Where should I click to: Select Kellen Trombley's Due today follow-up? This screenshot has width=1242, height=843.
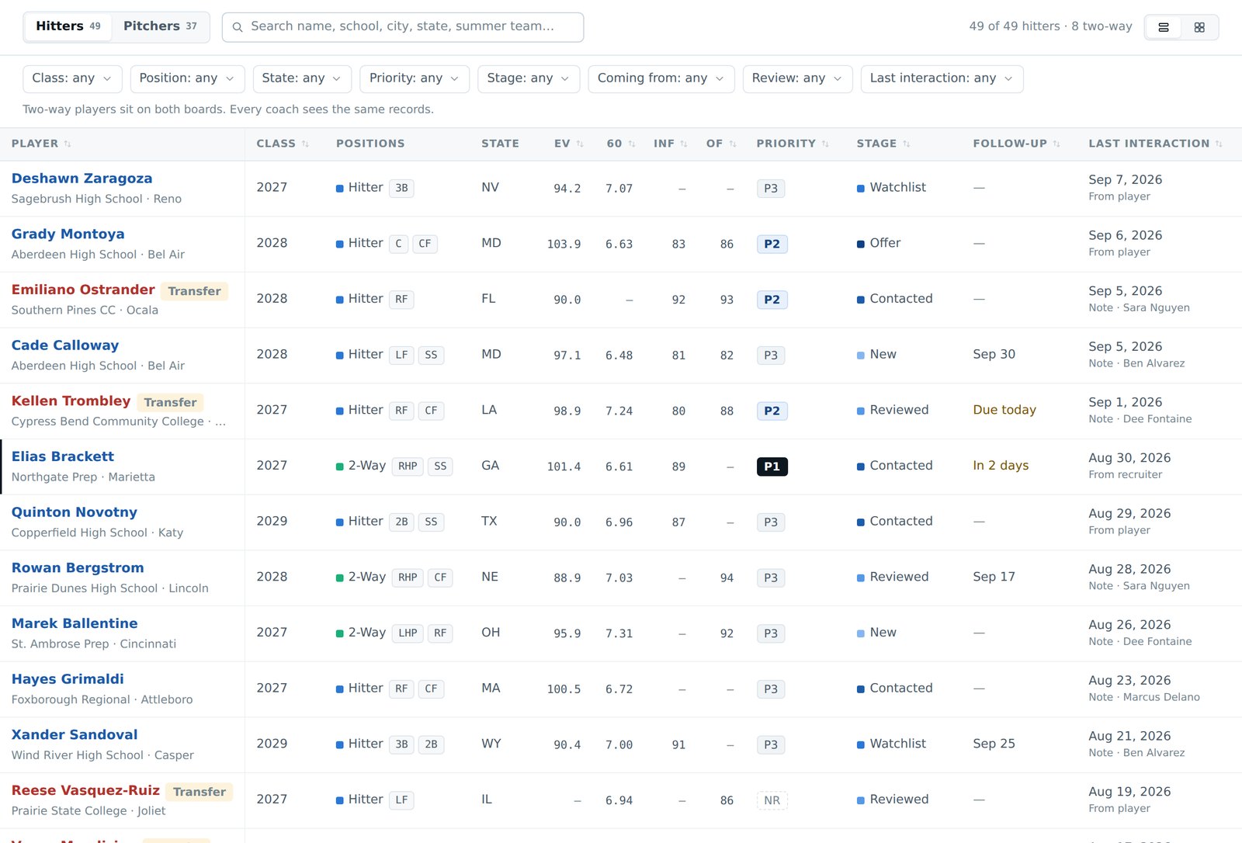click(1004, 410)
